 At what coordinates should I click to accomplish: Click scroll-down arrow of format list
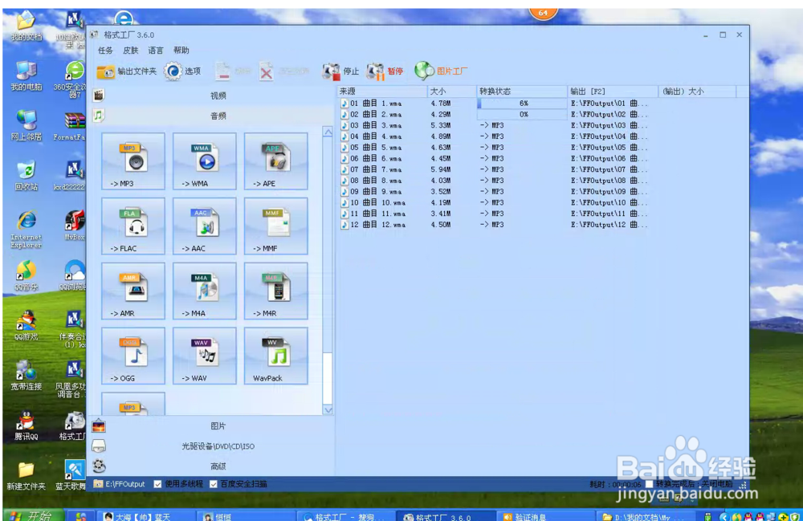coord(328,409)
